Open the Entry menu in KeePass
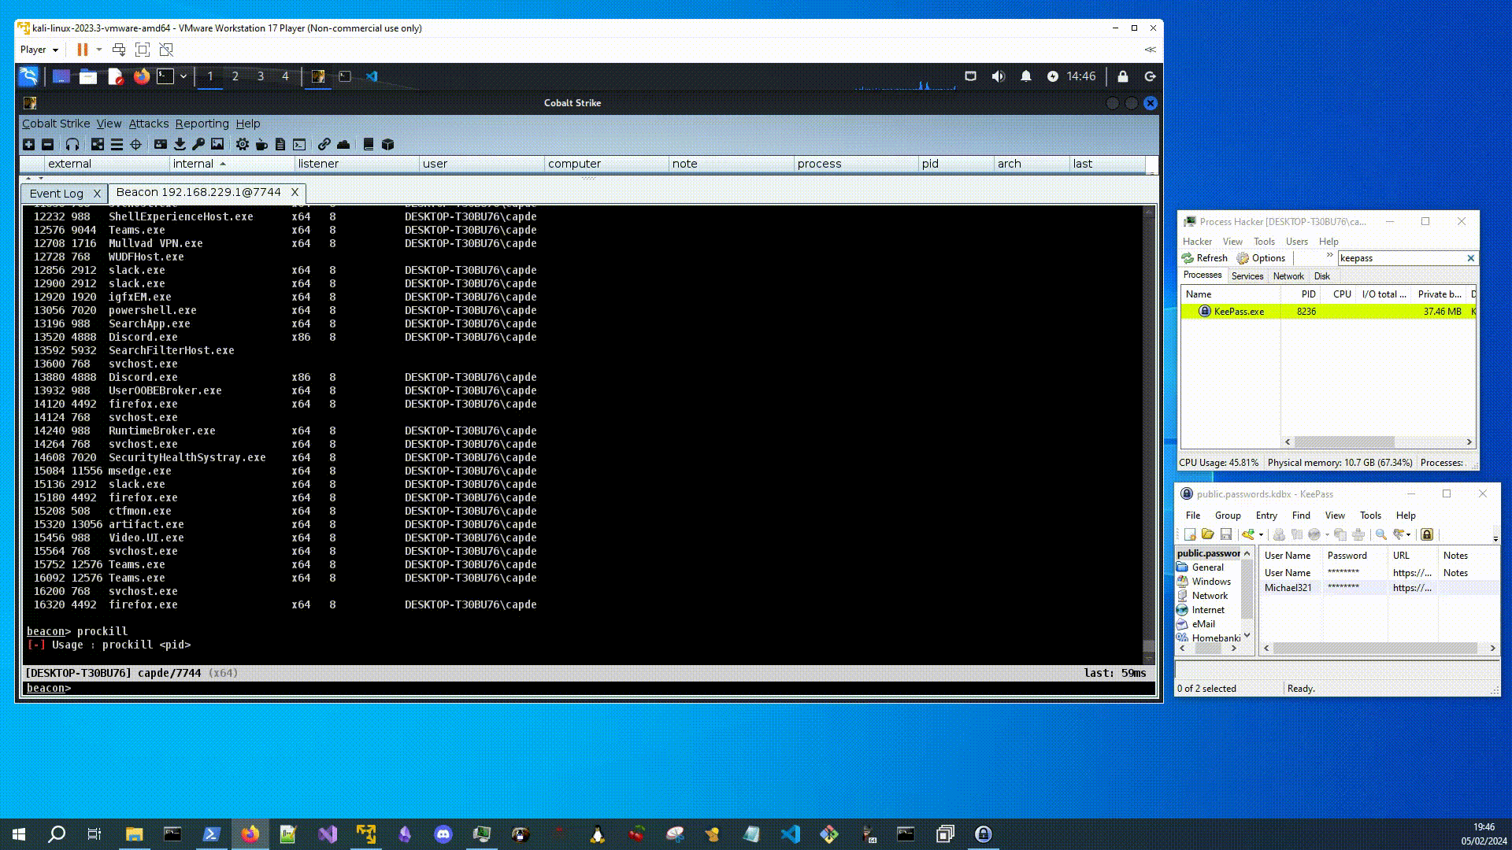Image resolution: width=1512 pixels, height=850 pixels. click(1266, 516)
